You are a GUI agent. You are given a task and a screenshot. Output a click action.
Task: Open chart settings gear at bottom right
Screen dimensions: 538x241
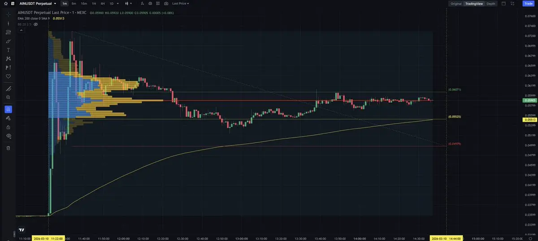530,238
